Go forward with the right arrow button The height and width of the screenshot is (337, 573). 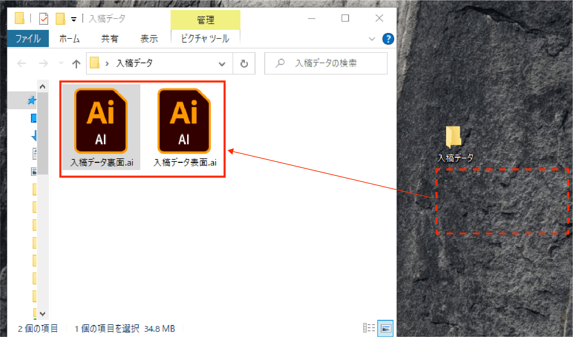pos(43,63)
